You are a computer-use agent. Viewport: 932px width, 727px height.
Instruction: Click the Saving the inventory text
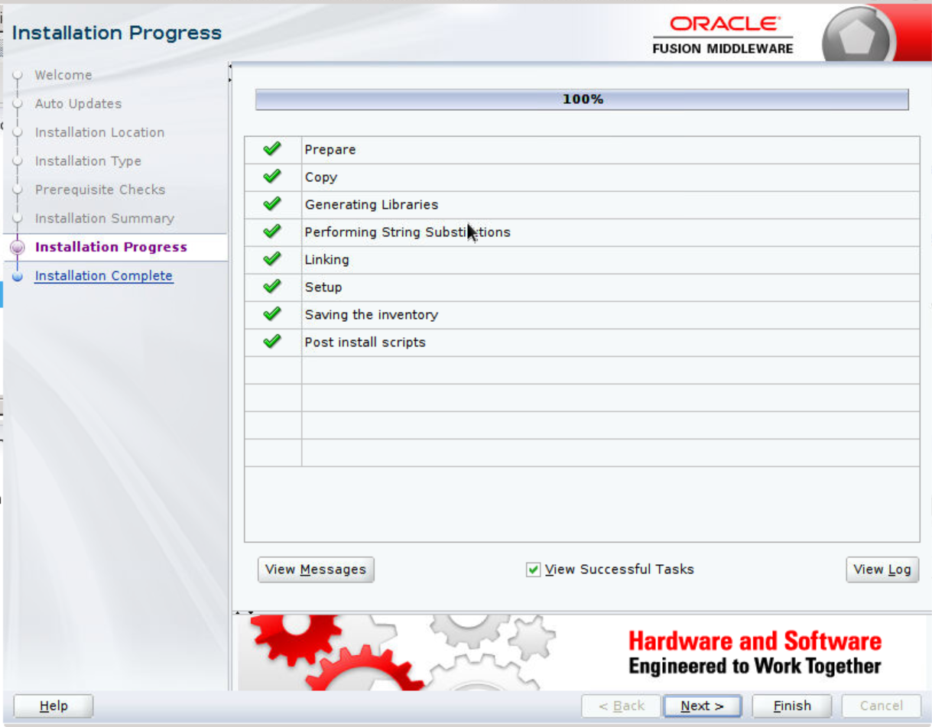coord(372,315)
